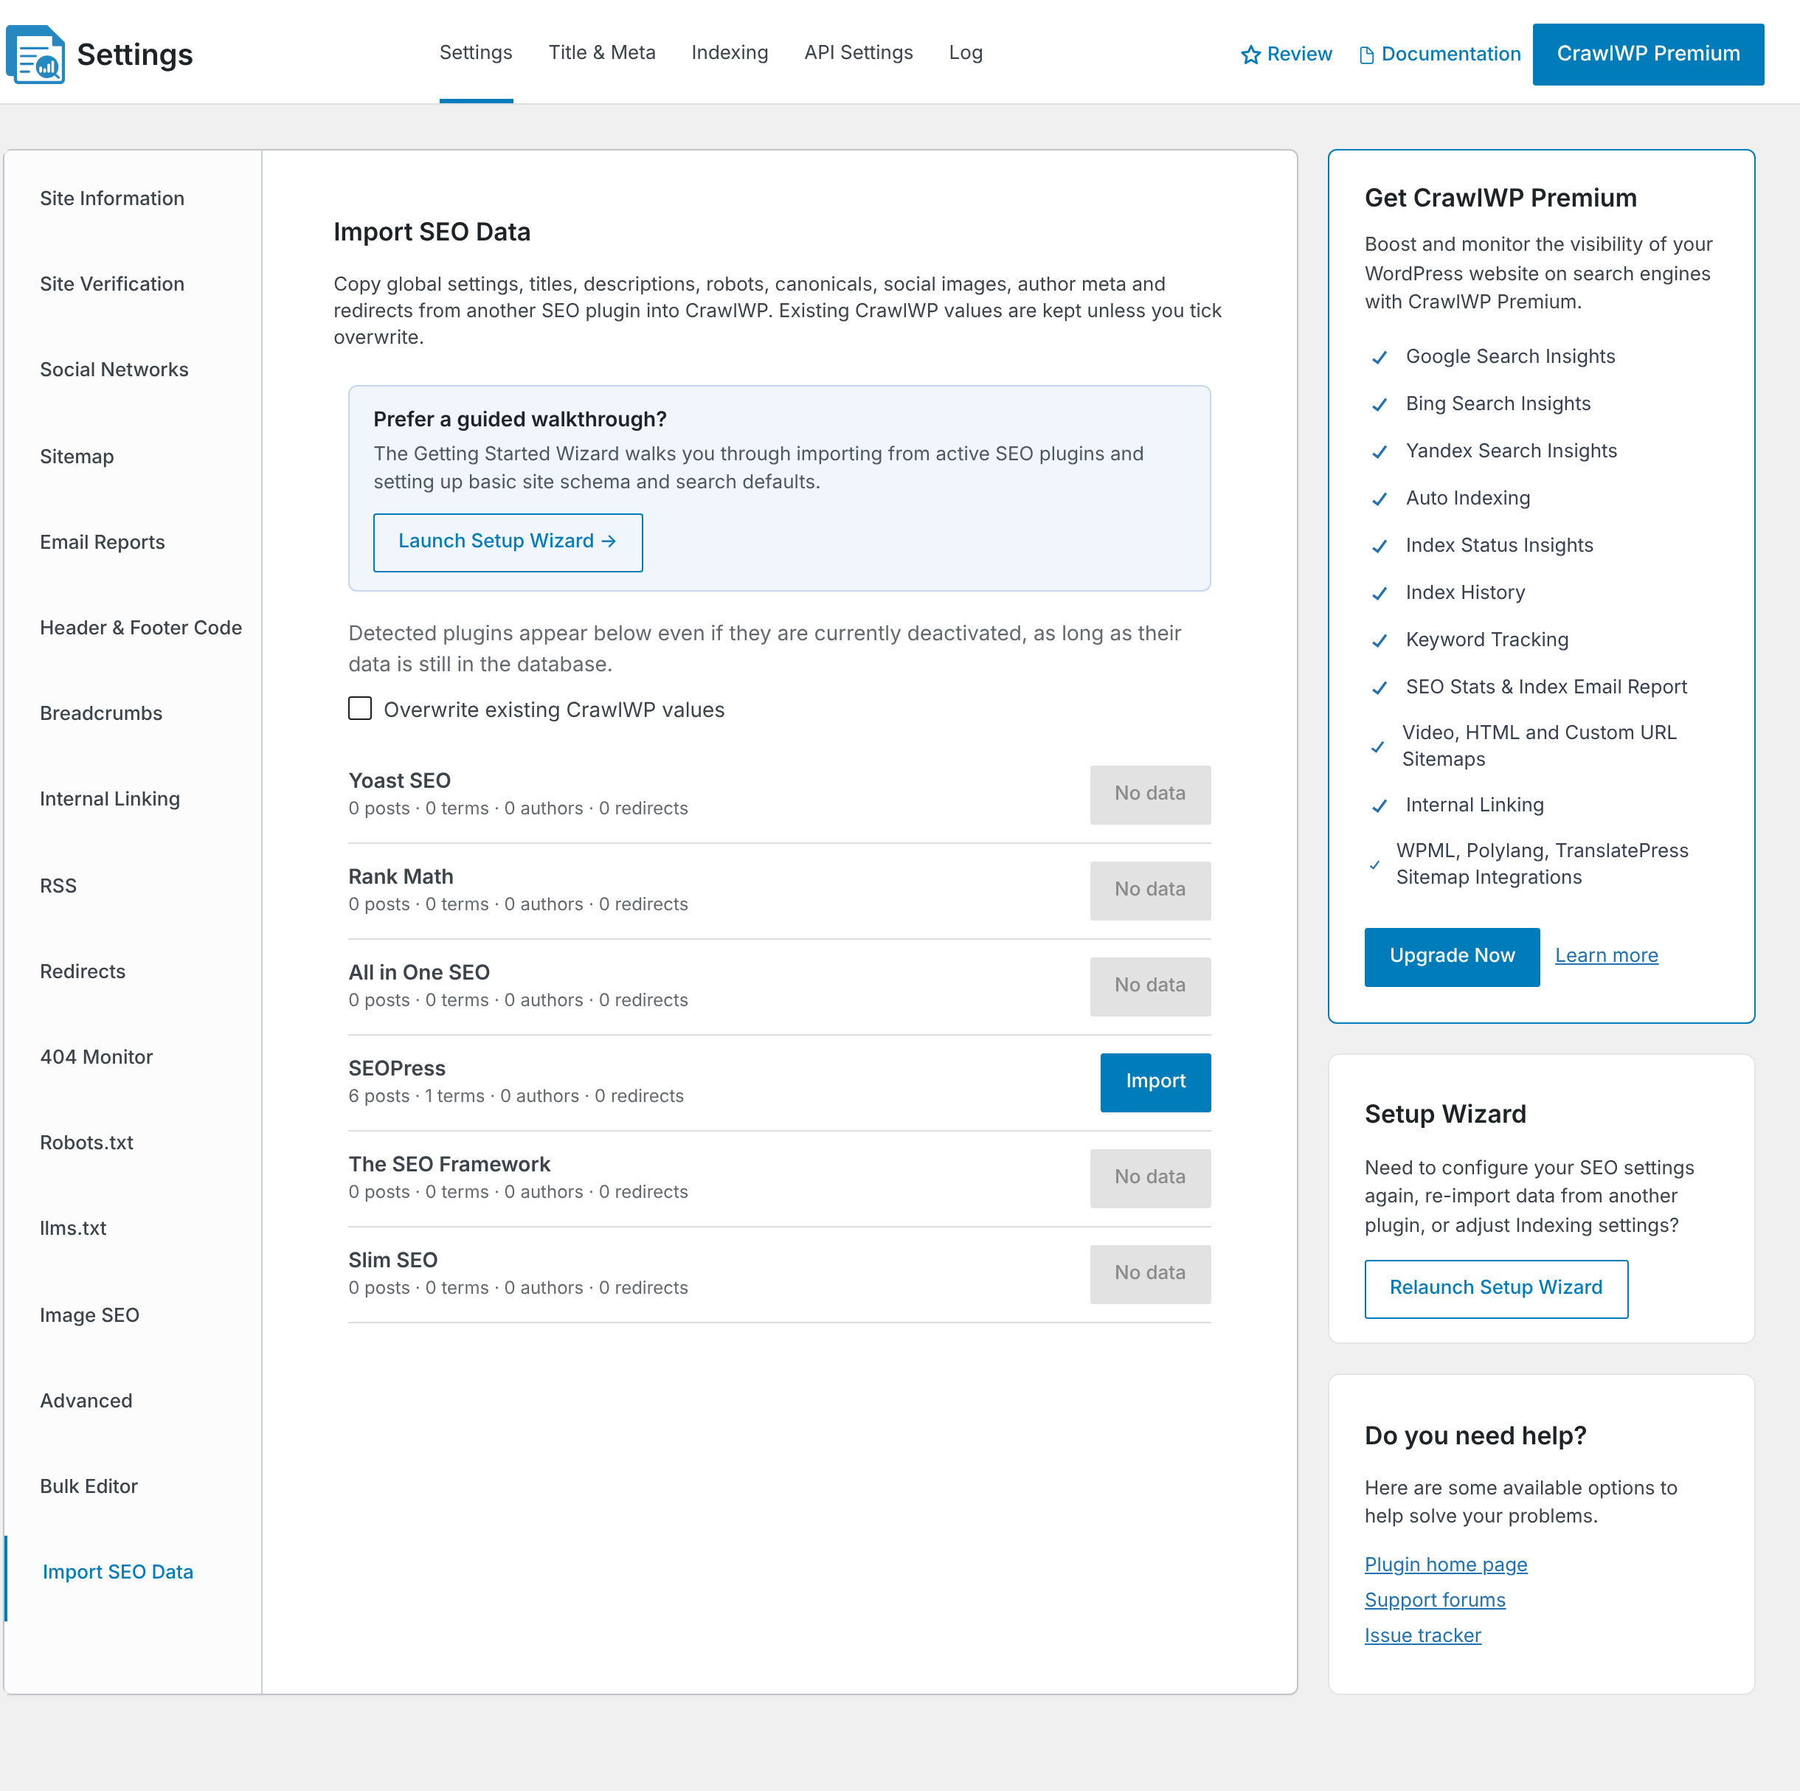Go to the API Settings tab
Viewport: 1800px width, 1791px height.
click(858, 52)
